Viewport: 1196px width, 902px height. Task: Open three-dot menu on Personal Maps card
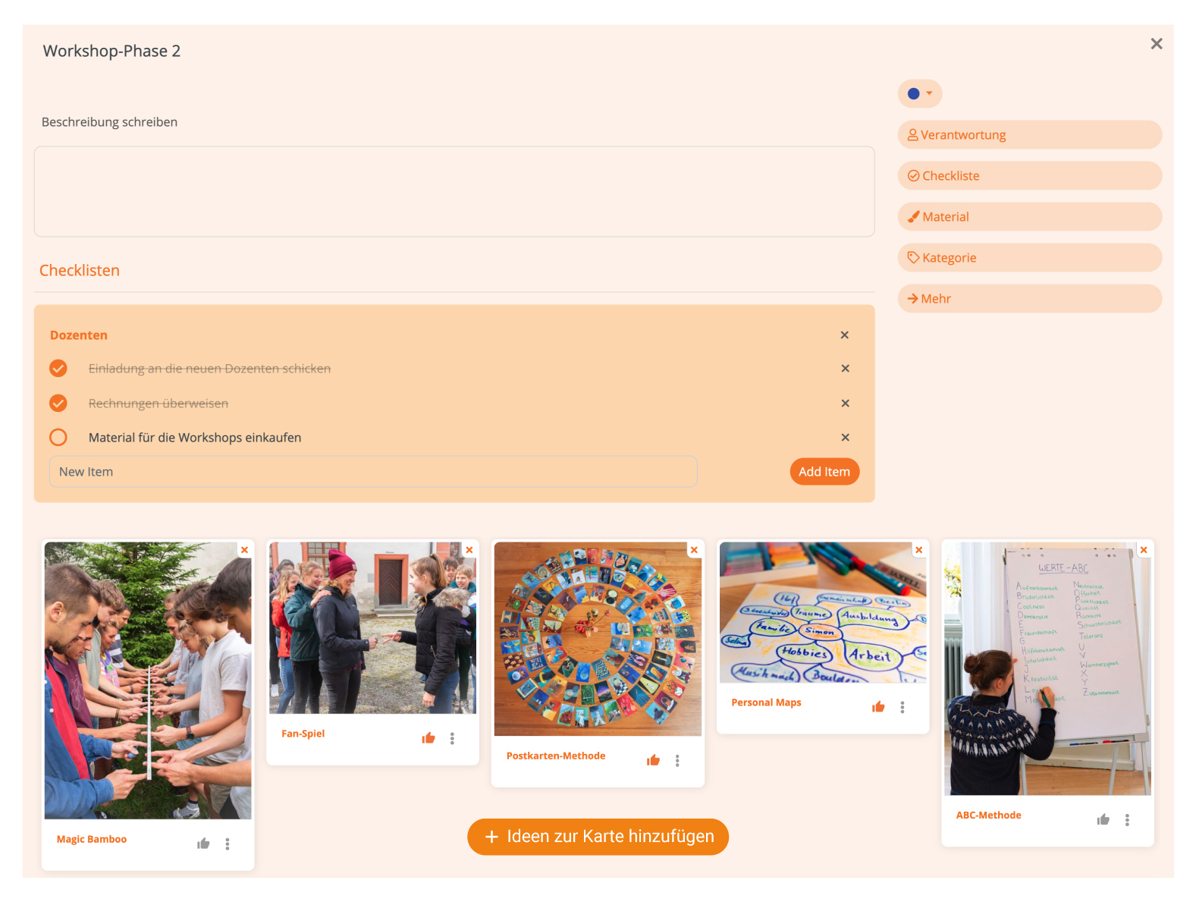click(902, 707)
